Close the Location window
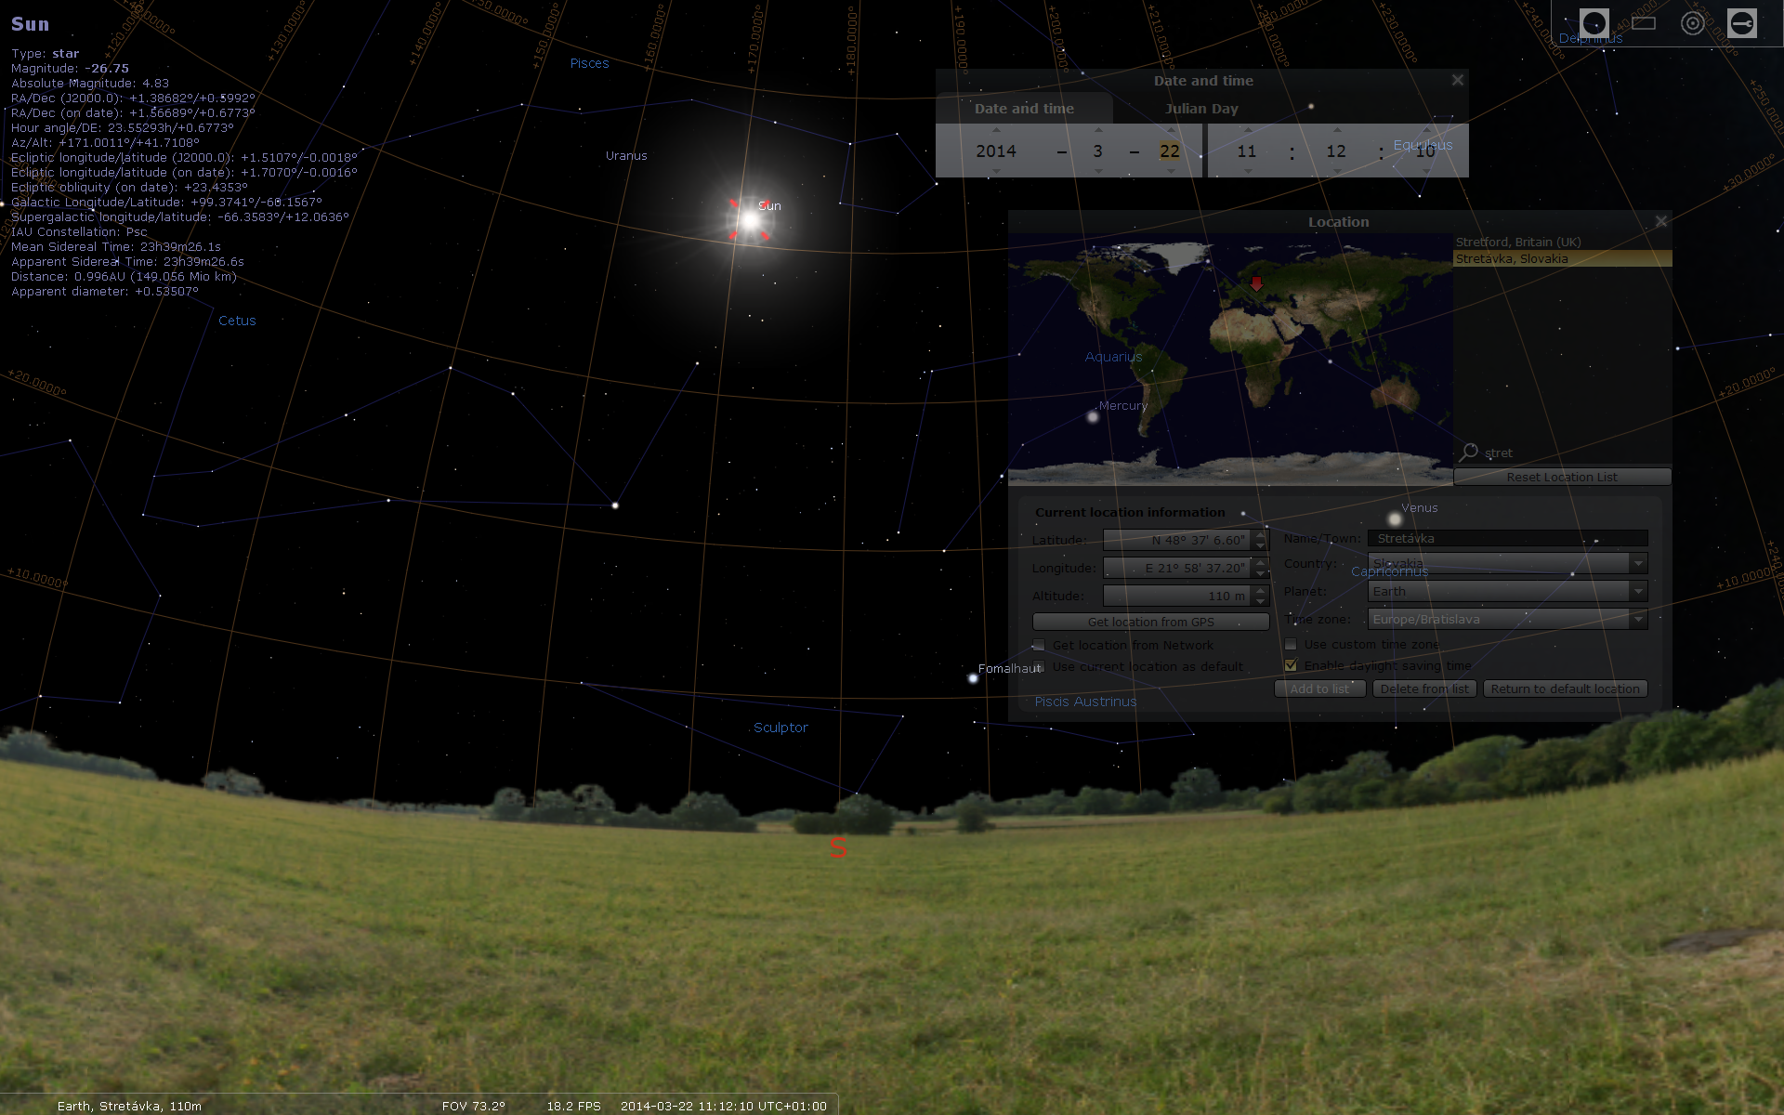The image size is (1784, 1115). click(1661, 221)
